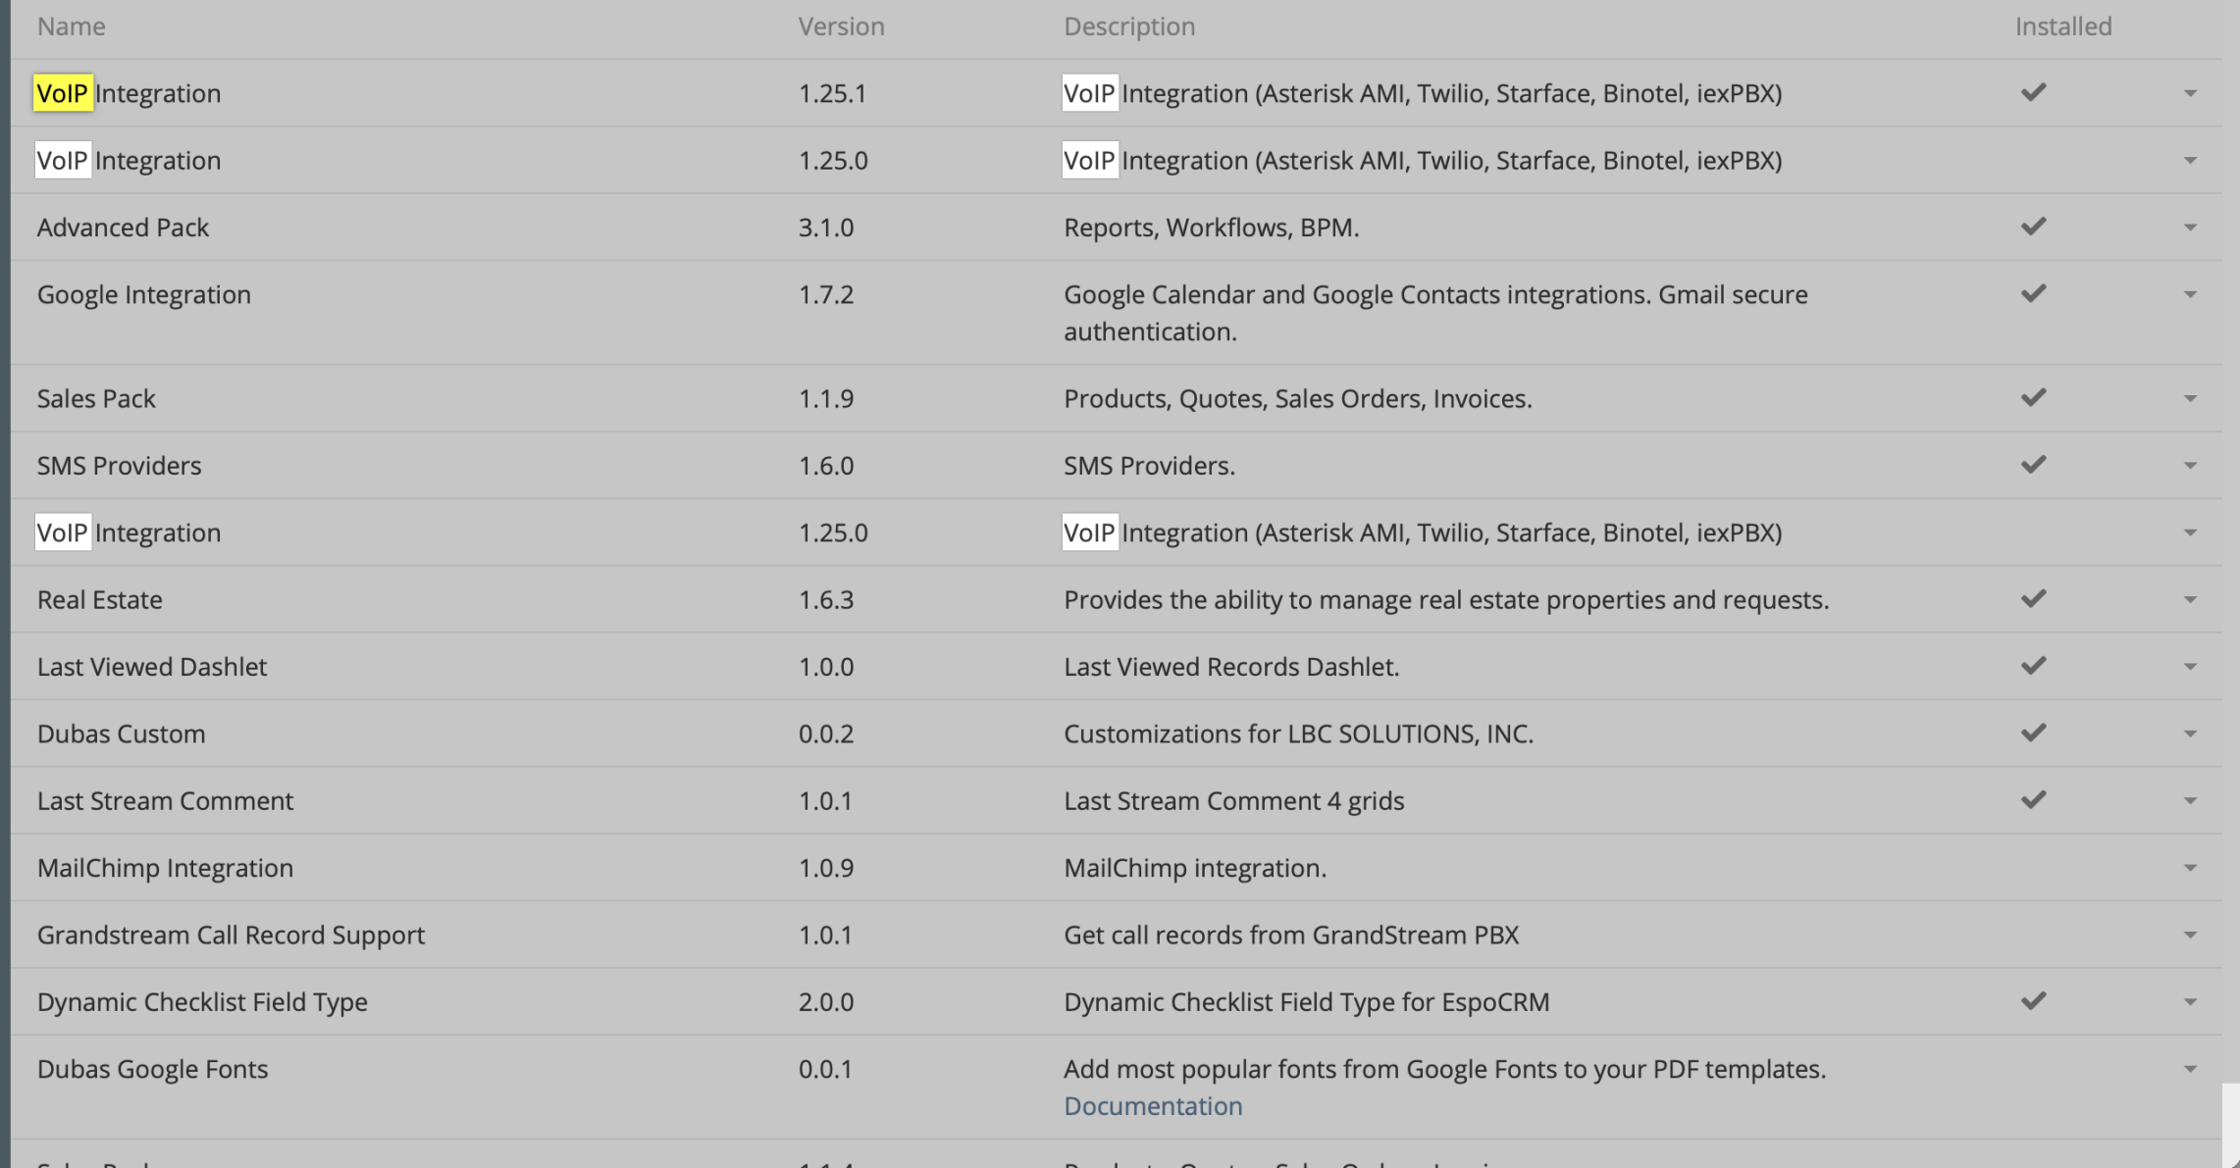Viewport: 2240px width, 1168px height.
Task: Click the Version column header
Action: [x=841, y=26]
